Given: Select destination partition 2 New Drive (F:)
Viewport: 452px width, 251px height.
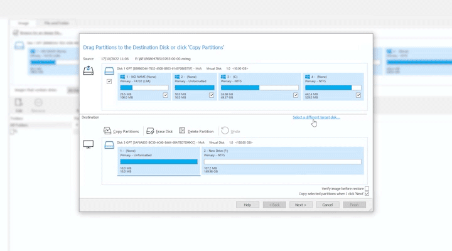Looking at the screenshot, I should (x=282, y=161).
